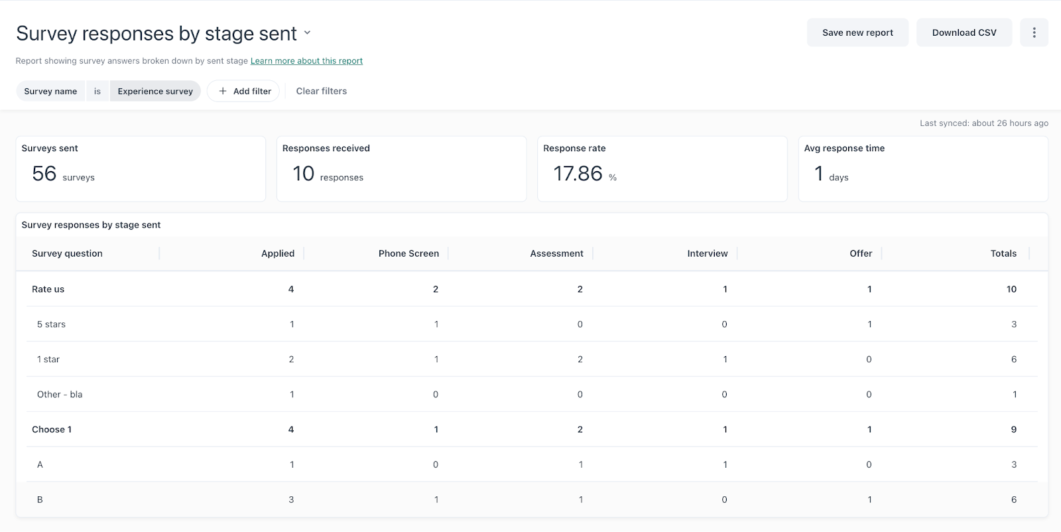This screenshot has width=1061, height=532.
Task: Click the Response rate summary card
Action: click(x=662, y=168)
